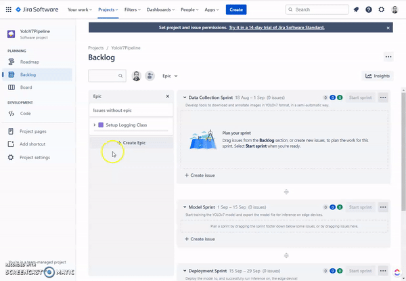Click Data Collection Sprint green done badge
This screenshot has width=406, height=281.
pos(340,98)
